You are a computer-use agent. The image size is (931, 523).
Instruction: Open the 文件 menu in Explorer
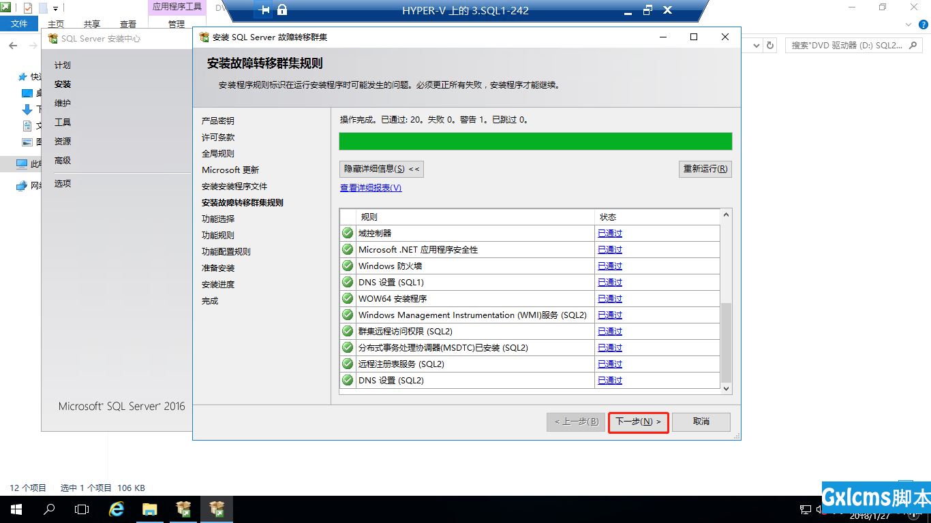19,24
